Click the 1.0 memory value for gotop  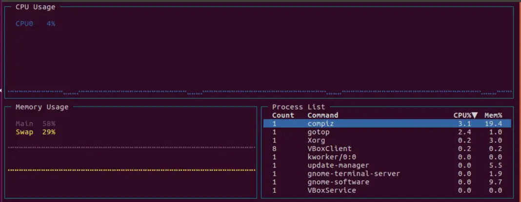496,132
